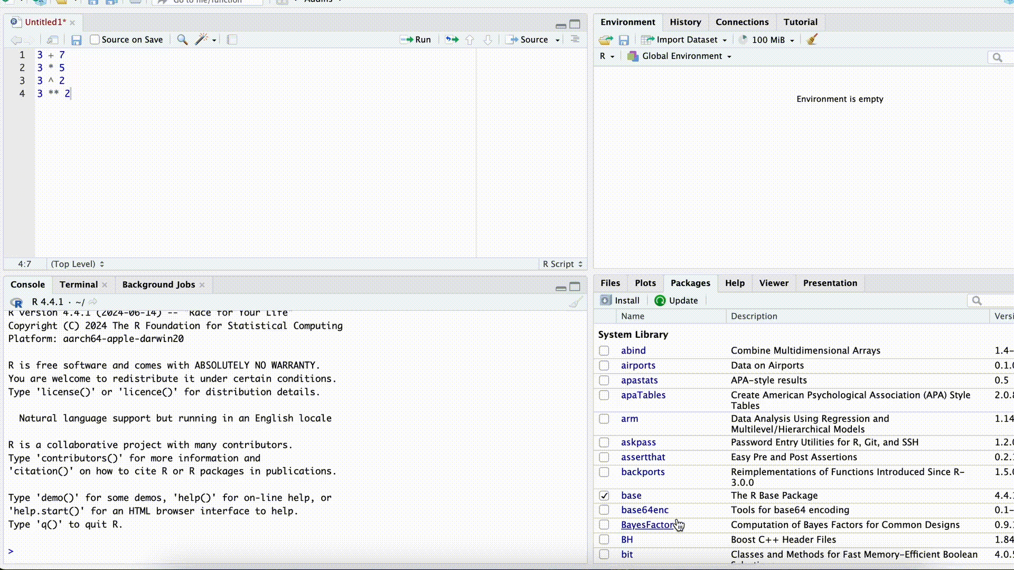
Task: Open the find/replace magnifier in editor
Action: 182,40
